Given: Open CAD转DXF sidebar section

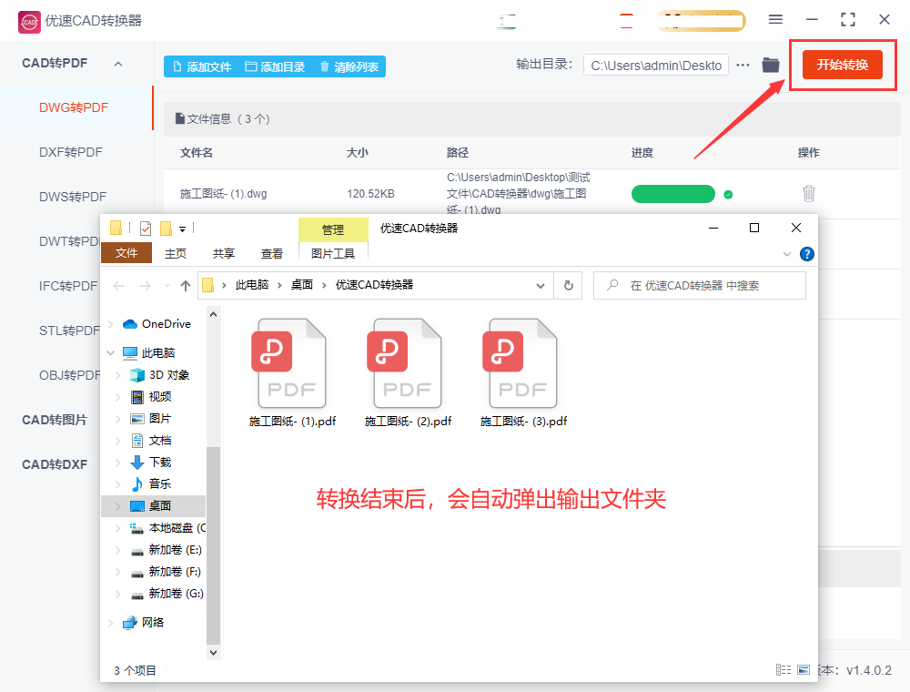Looking at the screenshot, I should coord(55,464).
